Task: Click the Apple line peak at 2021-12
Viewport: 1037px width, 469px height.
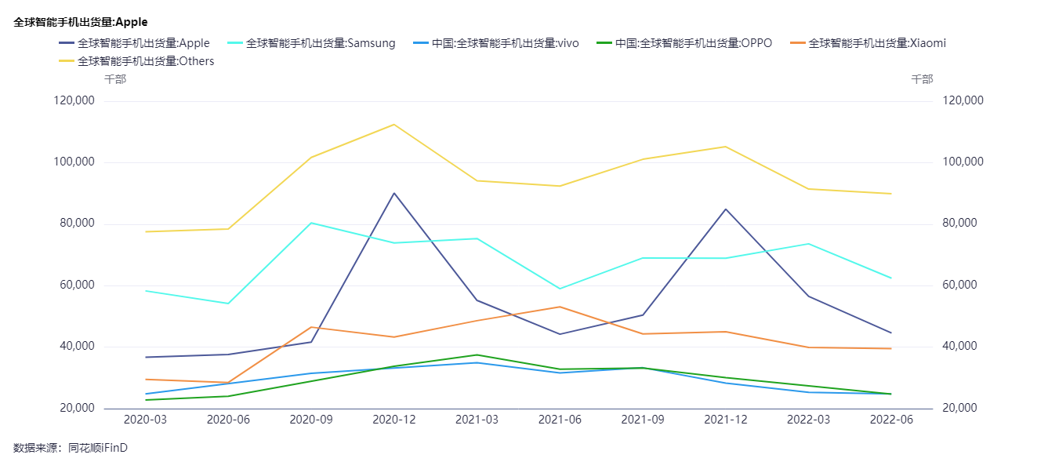Action: point(726,209)
